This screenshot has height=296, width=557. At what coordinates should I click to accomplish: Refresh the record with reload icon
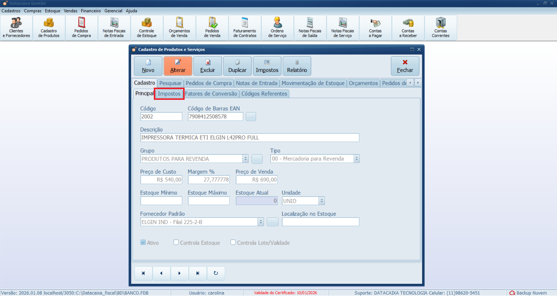[216, 273]
